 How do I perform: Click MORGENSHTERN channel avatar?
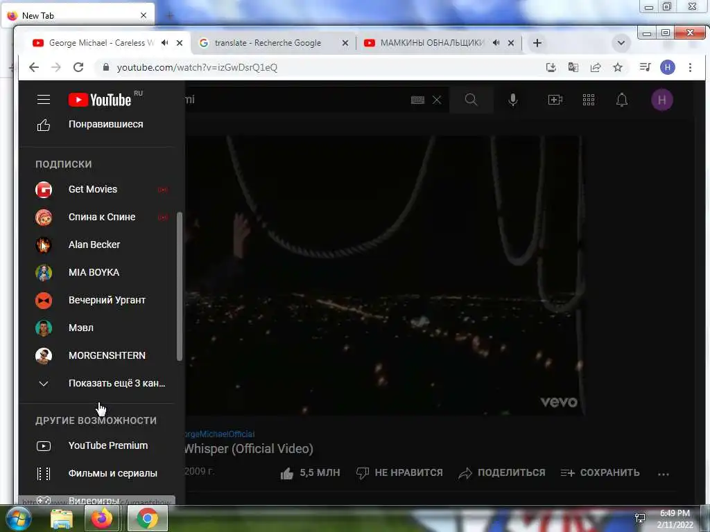44,355
